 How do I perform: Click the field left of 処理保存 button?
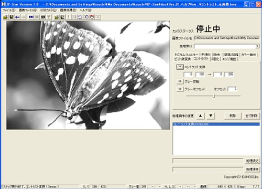[208, 169]
